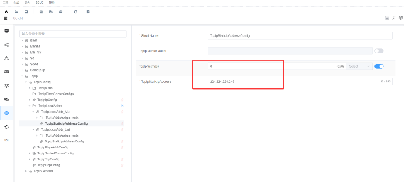Open the atom sidebar icon
This screenshot has width=404, height=182.
click(x=7, y=85)
